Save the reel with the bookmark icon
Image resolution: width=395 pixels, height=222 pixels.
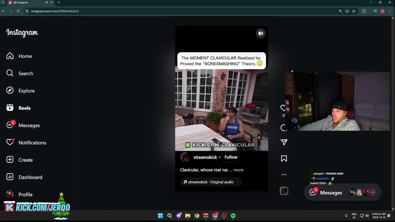click(x=284, y=158)
